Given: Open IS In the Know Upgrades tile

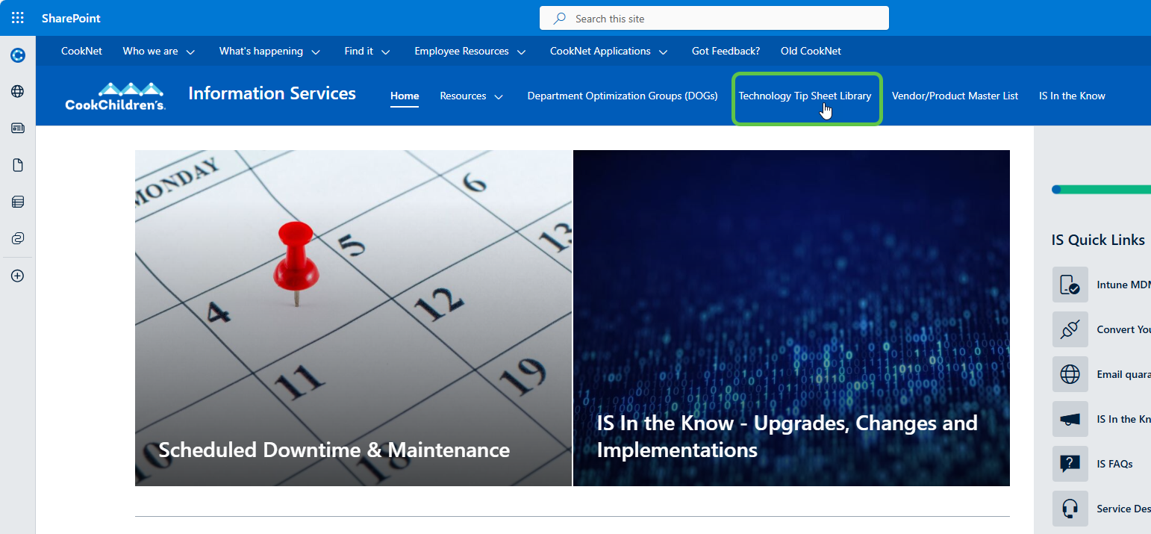Looking at the screenshot, I should 791,318.
